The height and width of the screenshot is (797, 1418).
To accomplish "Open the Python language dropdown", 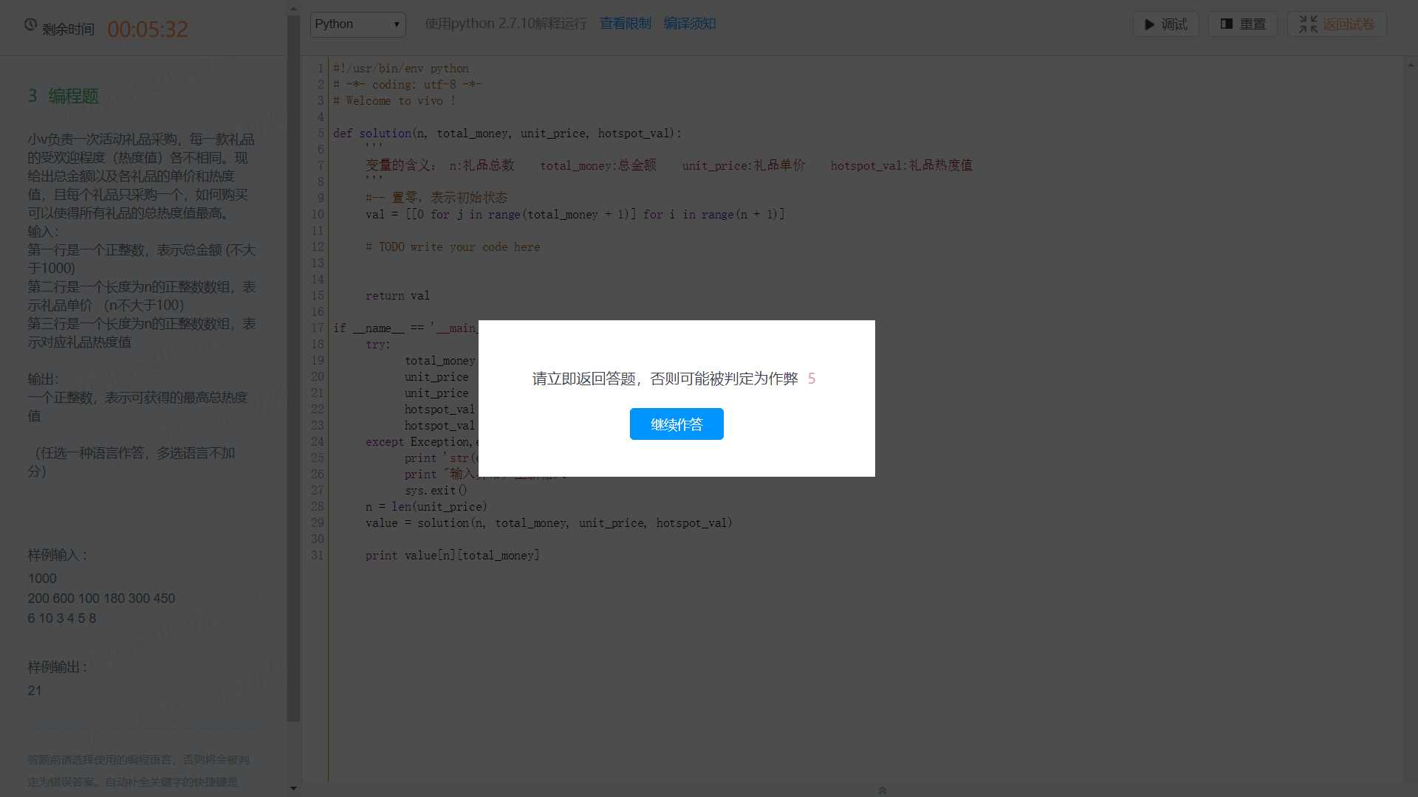I will [x=357, y=24].
